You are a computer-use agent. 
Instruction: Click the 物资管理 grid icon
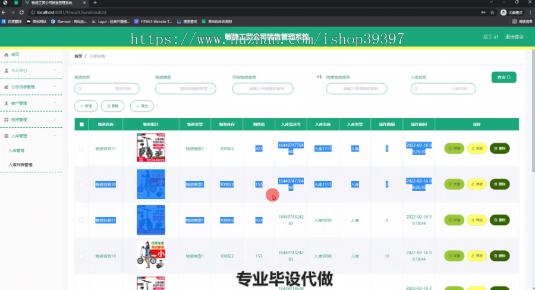click(6, 120)
